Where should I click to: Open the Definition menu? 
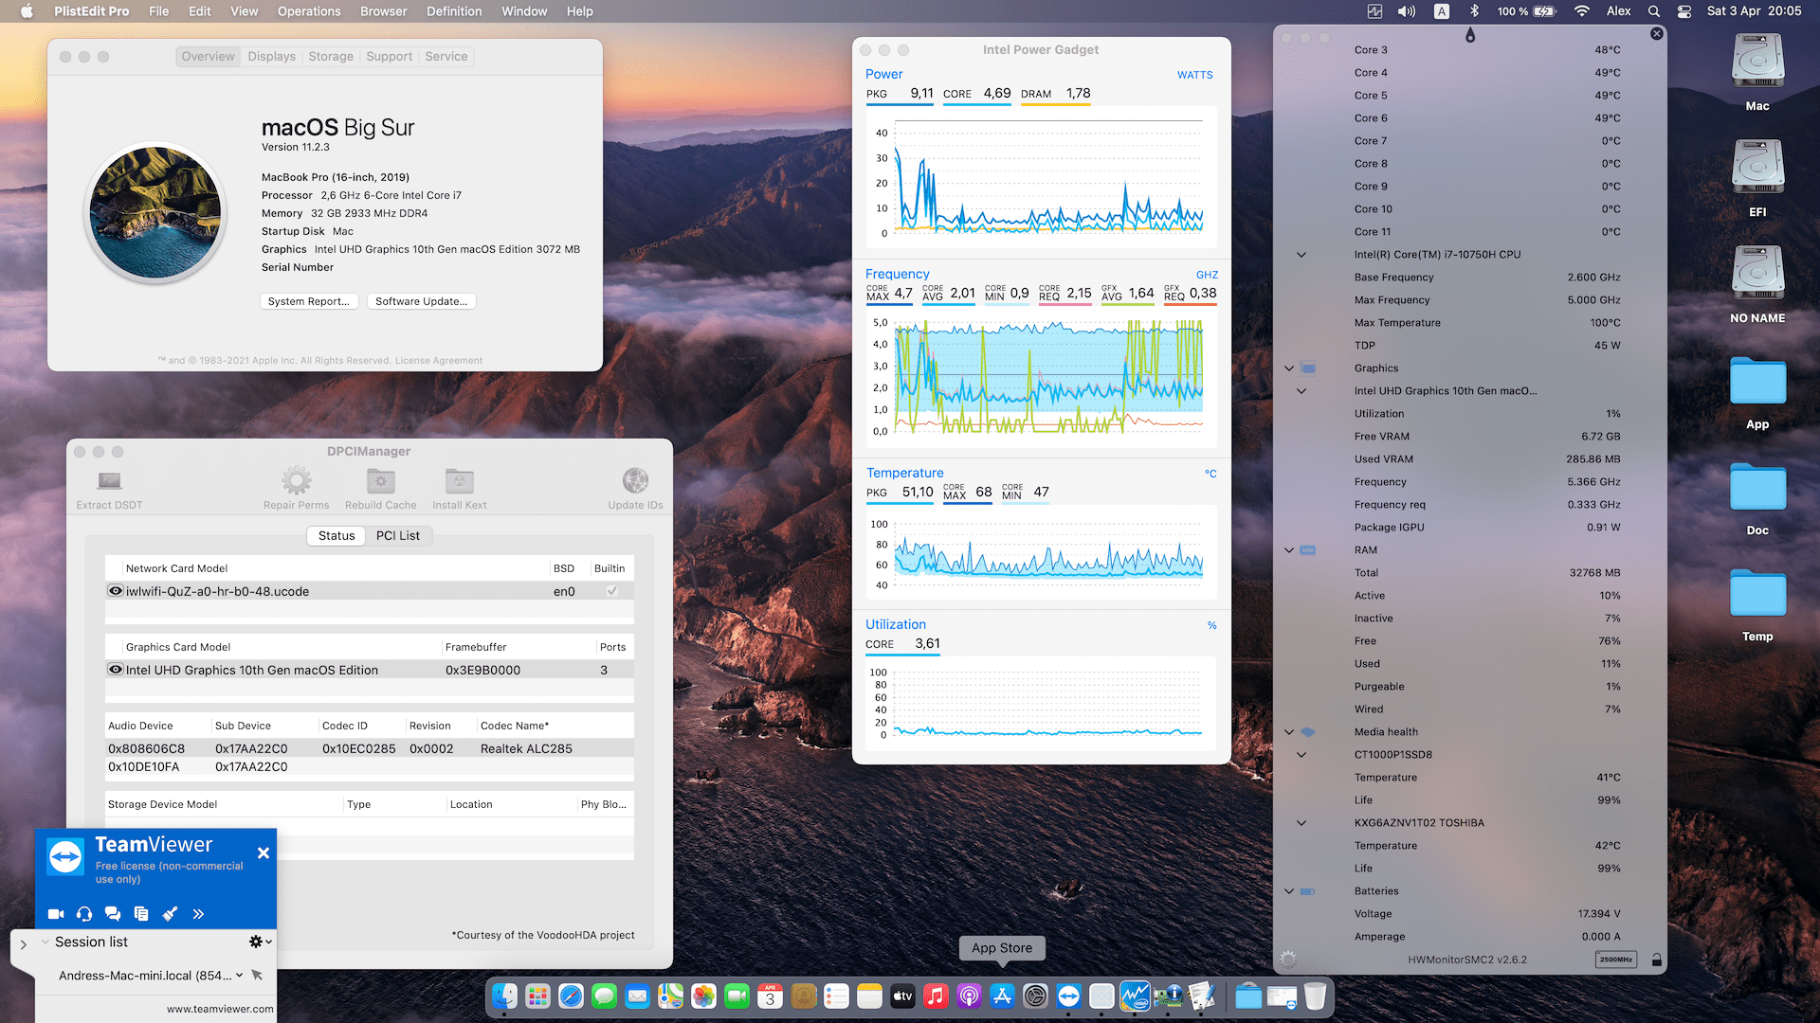click(454, 11)
